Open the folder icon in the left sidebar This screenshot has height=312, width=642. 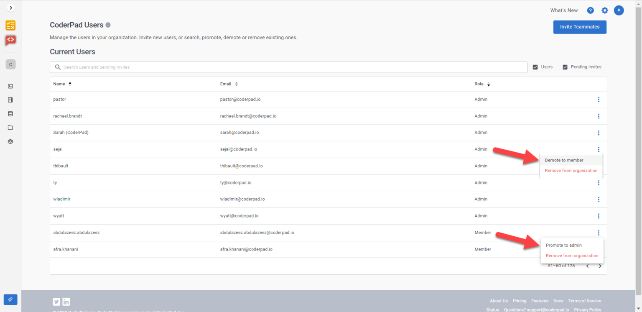coord(10,127)
